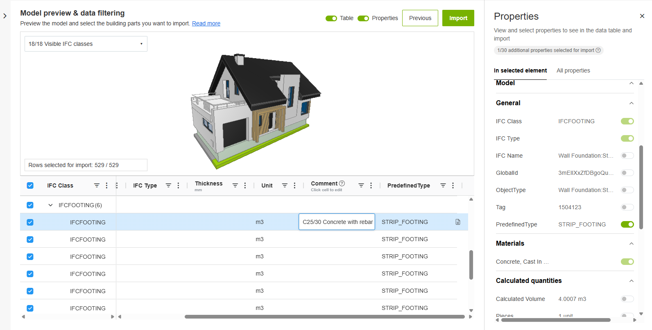This screenshot has height=330, width=652.
Task: Enable the Tag property toggle
Action: [x=627, y=207]
